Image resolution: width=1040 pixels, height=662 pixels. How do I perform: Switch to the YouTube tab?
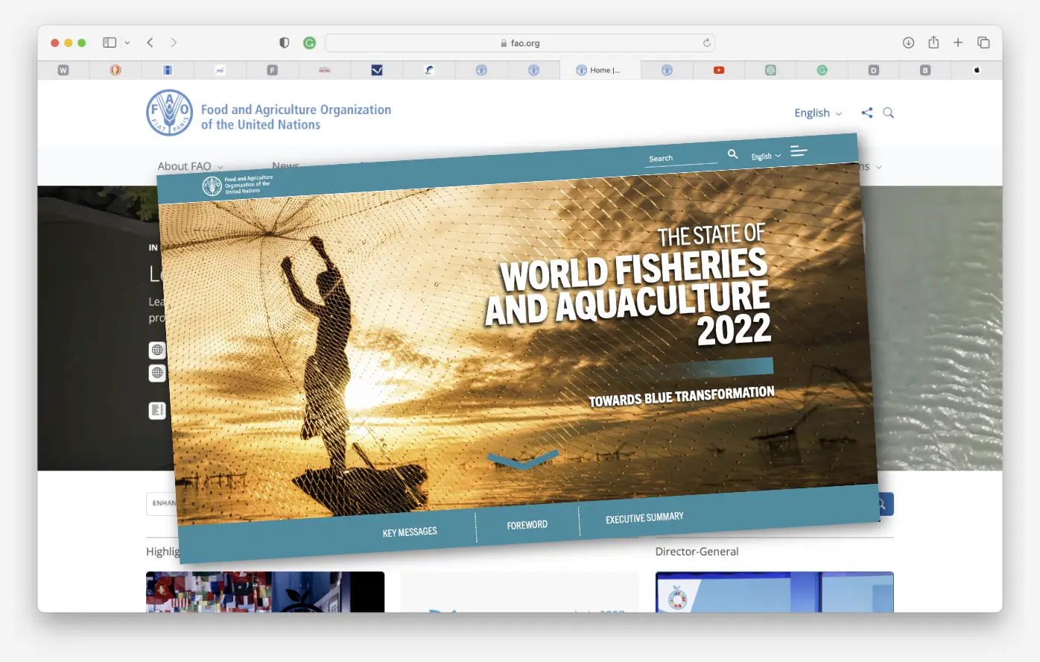(x=719, y=70)
